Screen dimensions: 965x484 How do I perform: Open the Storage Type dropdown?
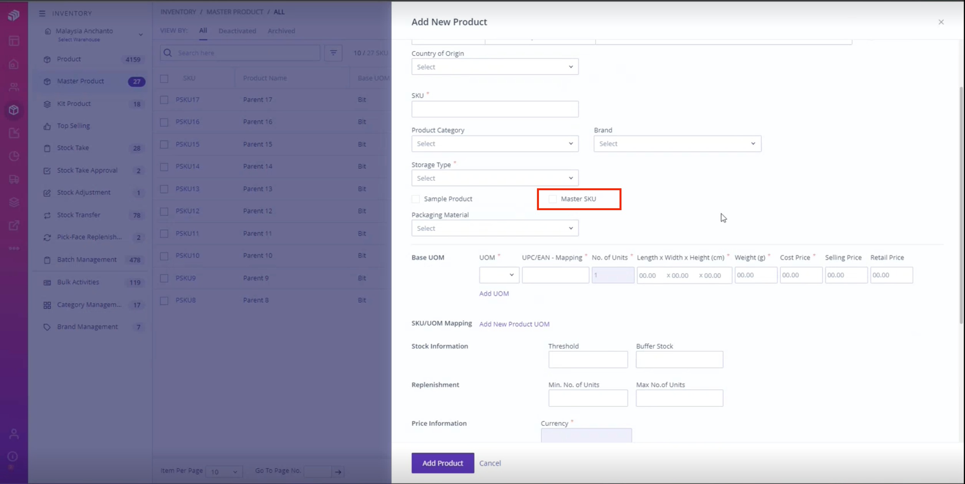click(x=494, y=178)
